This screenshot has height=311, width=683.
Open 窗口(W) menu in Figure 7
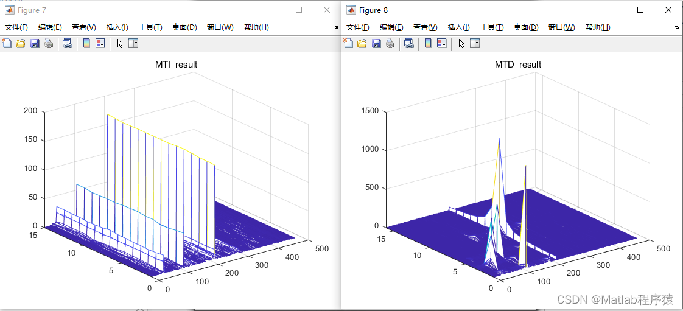(x=220, y=27)
